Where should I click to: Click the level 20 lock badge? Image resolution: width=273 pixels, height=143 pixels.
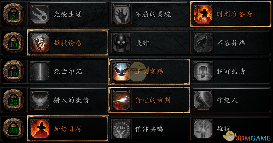[x=14, y=100]
